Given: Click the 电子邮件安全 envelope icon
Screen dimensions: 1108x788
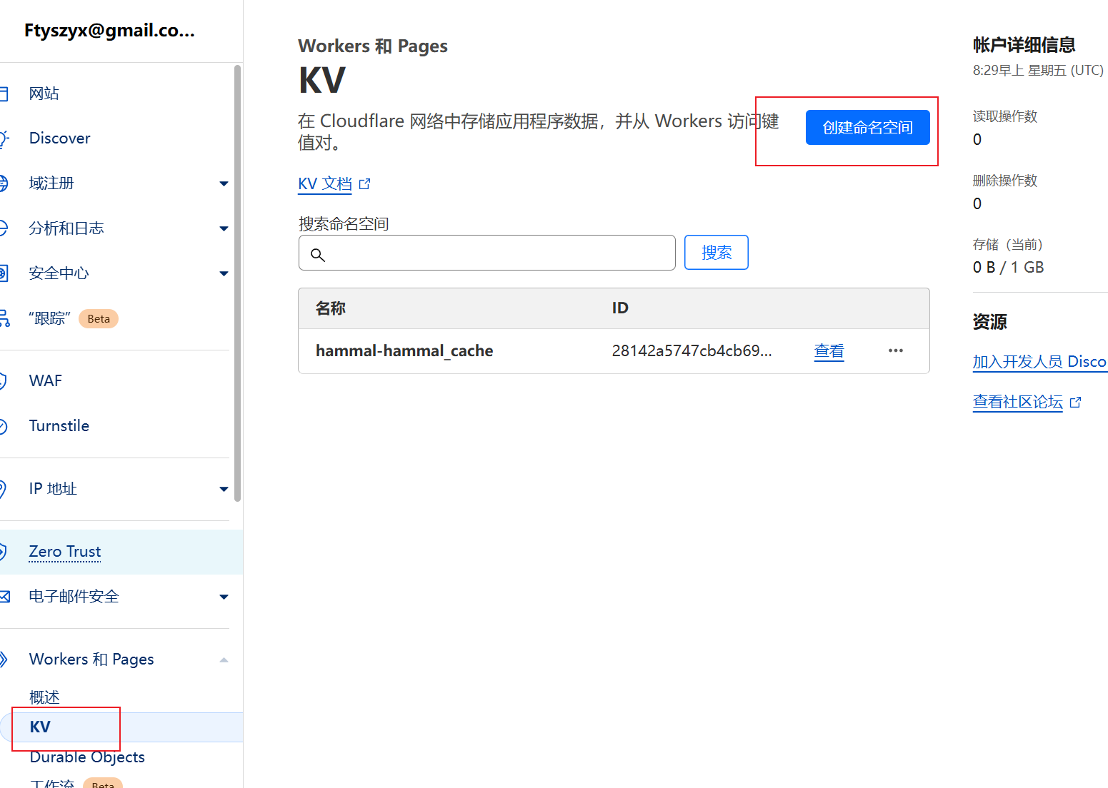Looking at the screenshot, I should pyautogui.click(x=4, y=597).
